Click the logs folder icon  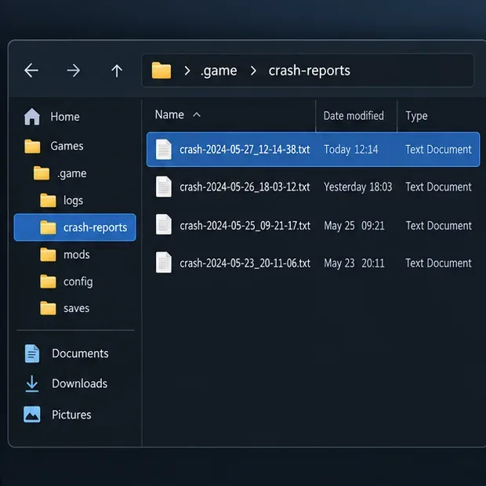(x=48, y=200)
